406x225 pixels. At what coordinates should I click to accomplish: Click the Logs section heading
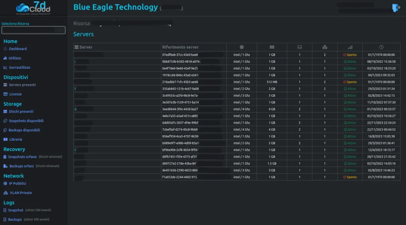[9, 202]
